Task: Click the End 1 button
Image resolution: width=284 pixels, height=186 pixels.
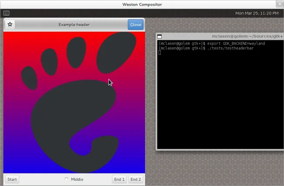Action: coord(119,179)
